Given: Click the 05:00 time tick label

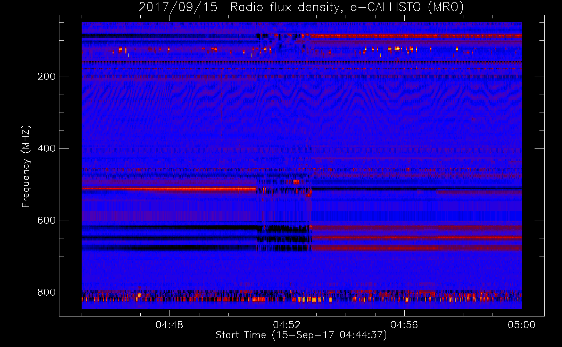Looking at the screenshot, I should tap(522, 325).
